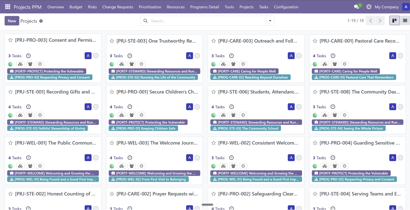Click green status dot on PRJ-WEL-002 card

214,166
